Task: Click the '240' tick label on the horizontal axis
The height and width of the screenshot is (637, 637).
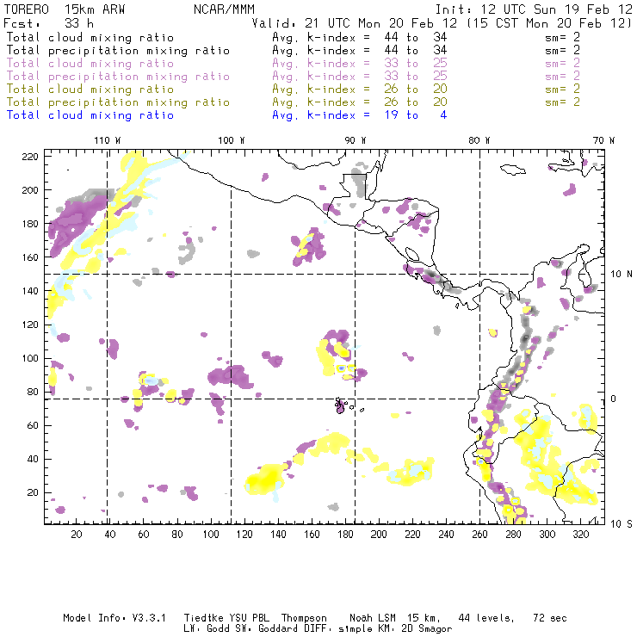Action: 446,535
